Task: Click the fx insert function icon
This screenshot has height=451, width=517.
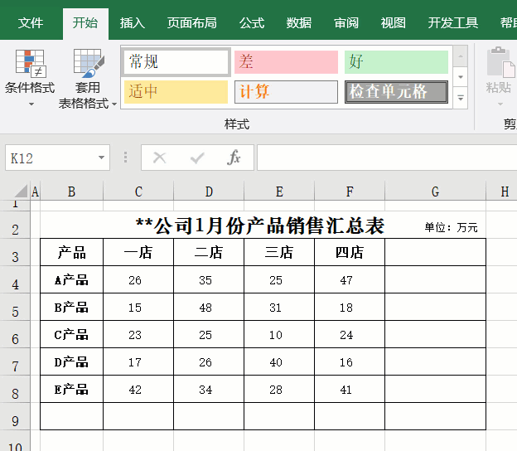Action: coord(234,158)
